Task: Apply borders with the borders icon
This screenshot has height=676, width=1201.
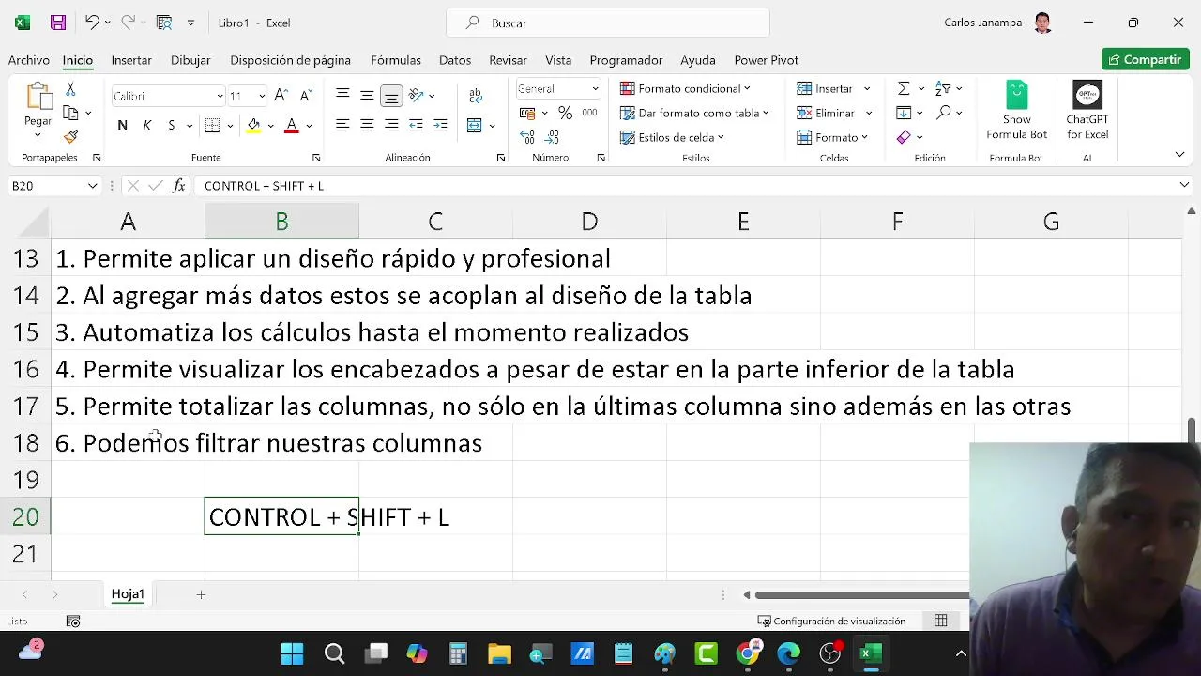Action: 212,125
